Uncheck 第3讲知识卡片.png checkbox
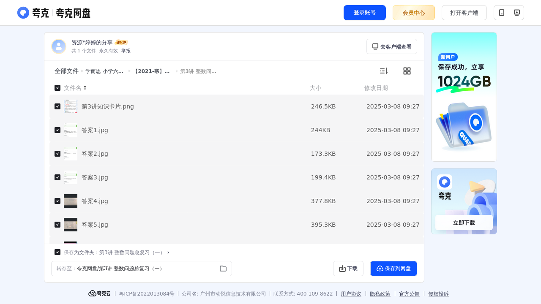 point(57,106)
